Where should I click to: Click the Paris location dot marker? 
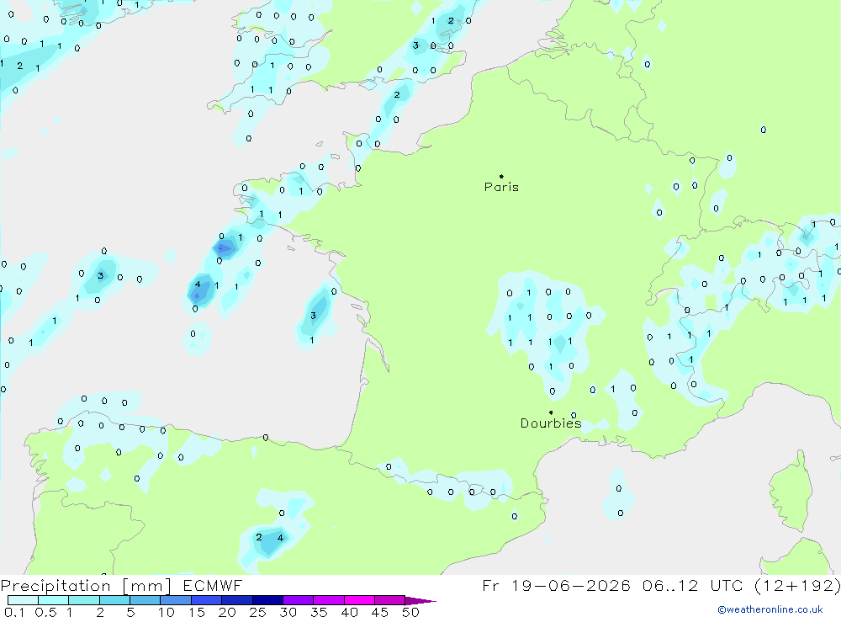click(501, 176)
